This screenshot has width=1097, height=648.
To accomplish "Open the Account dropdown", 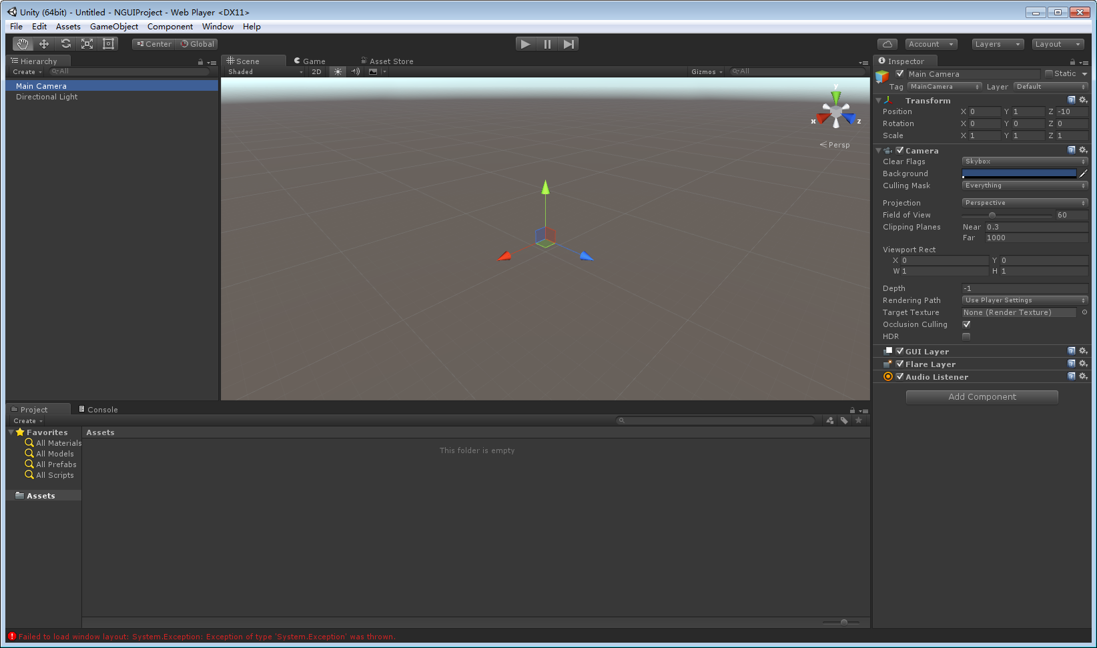I will (x=931, y=44).
